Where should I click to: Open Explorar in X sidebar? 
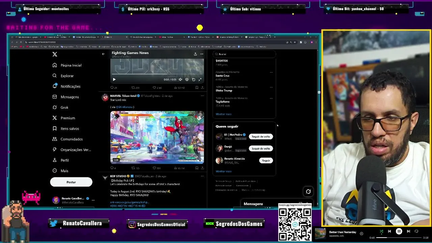63,76
